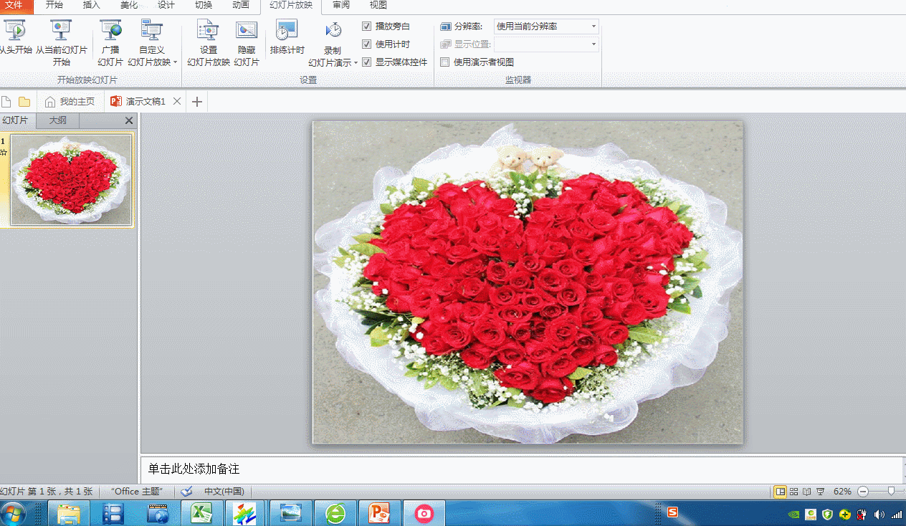Add a new document tab with plus
The height and width of the screenshot is (526, 906).
(x=197, y=102)
